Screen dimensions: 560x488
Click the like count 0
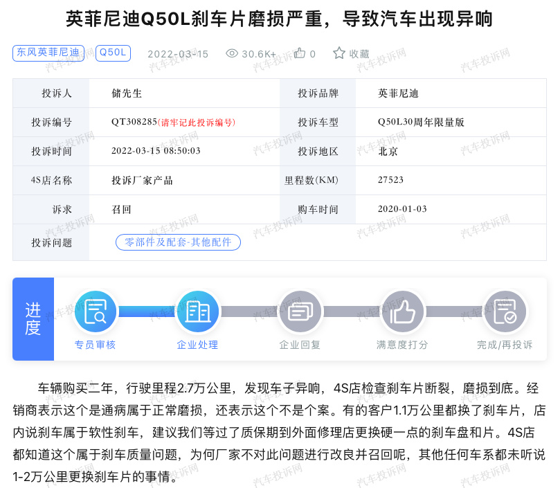click(312, 54)
